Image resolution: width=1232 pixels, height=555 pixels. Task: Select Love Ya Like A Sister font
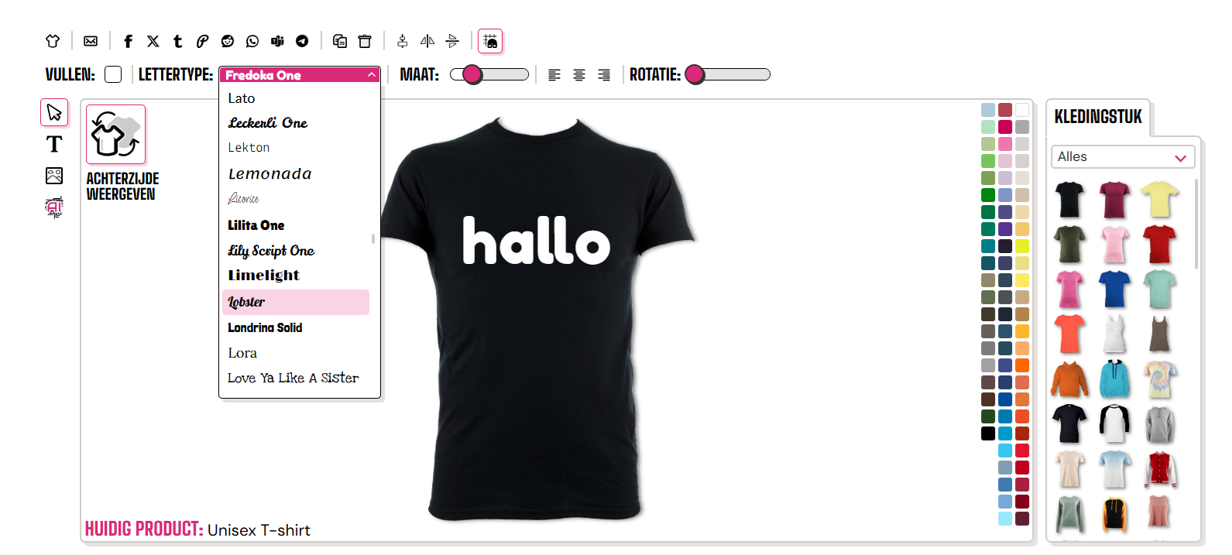click(293, 378)
